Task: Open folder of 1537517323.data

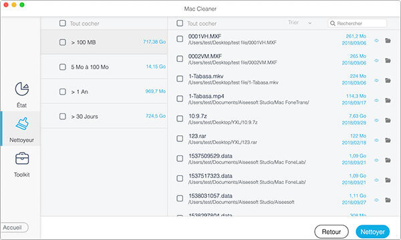Action: click(x=388, y=180)
